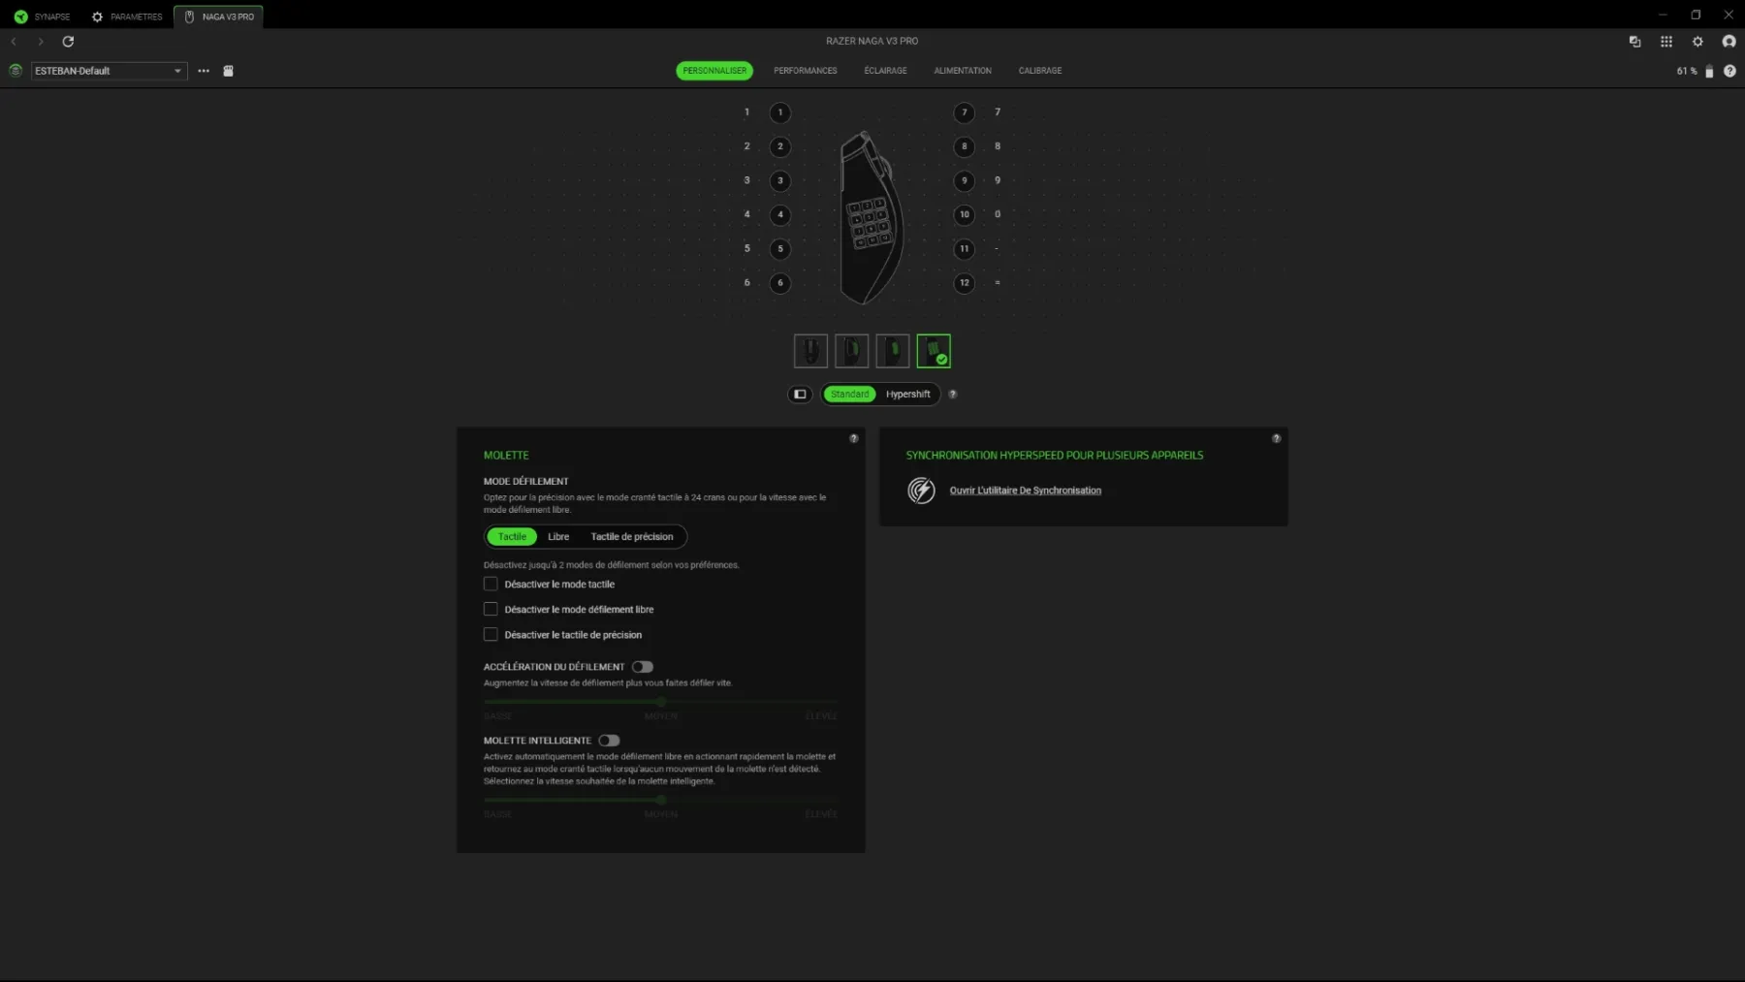Click the HyperSpeed lightning sync icon
This screenshot has height=982, width=1745.
921,491
